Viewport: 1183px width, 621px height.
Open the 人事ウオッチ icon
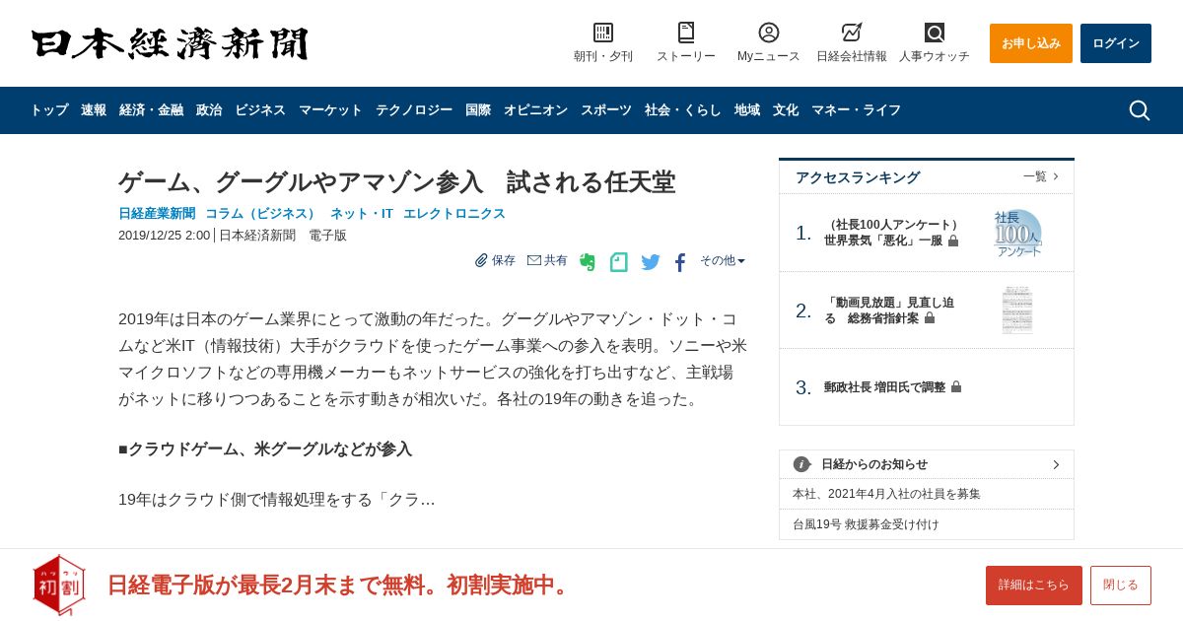[935, 33]
